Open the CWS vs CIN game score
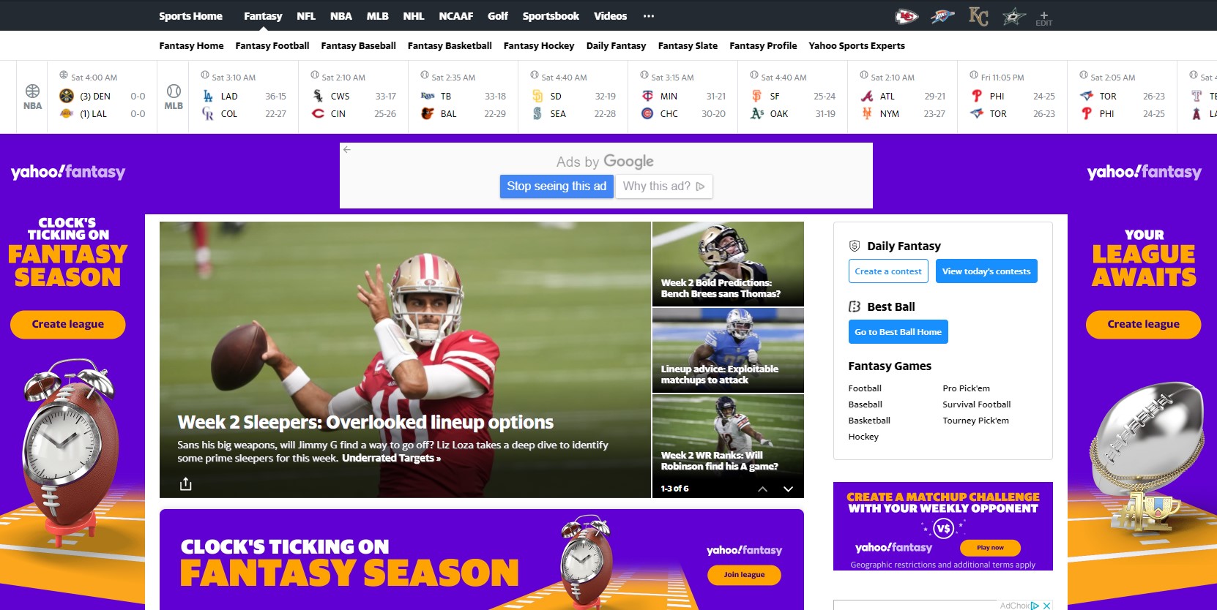 pos(354,97)
